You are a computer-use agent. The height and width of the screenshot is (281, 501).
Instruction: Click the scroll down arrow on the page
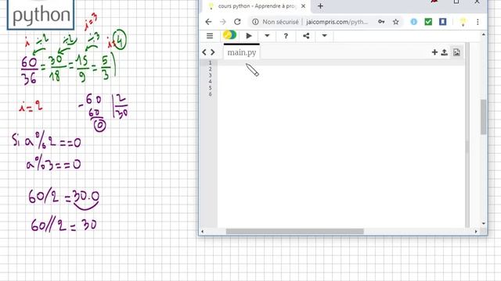[484, 223]
